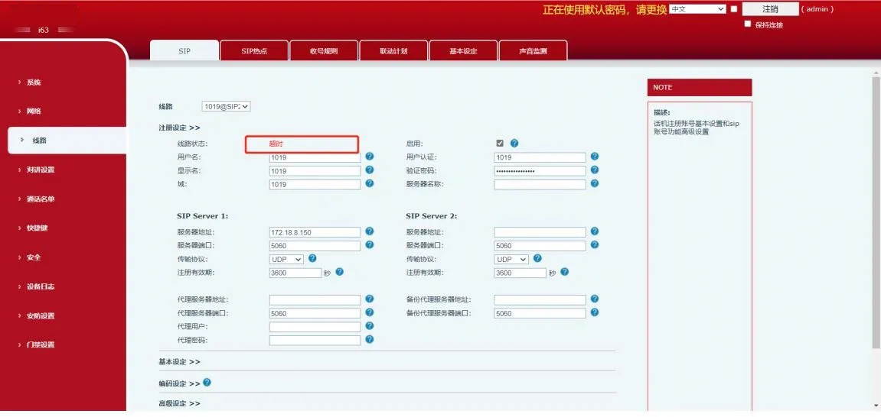Viewport: 881px width, 417px height.
Task: Open 对讲设置 in the left sidebar
Action: pos(41,170)
